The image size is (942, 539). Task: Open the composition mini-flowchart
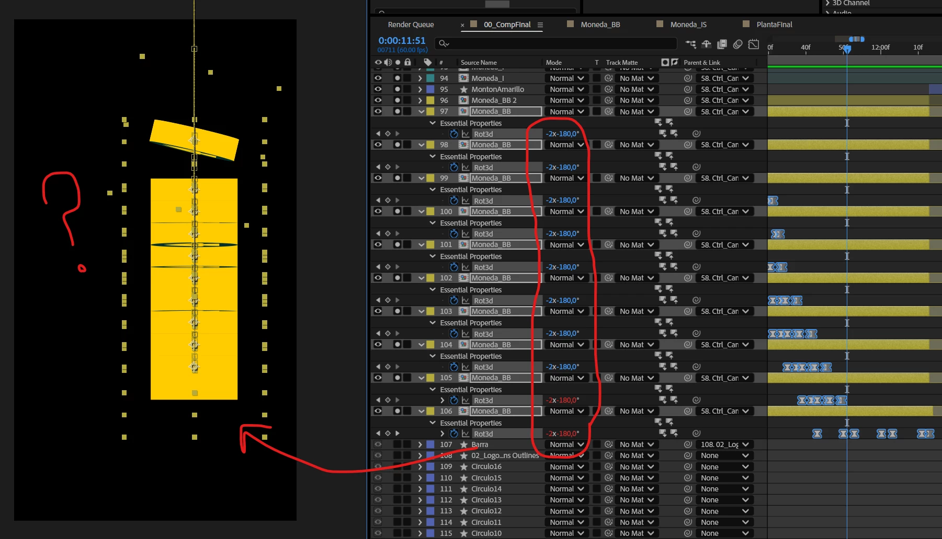(691, 44)
